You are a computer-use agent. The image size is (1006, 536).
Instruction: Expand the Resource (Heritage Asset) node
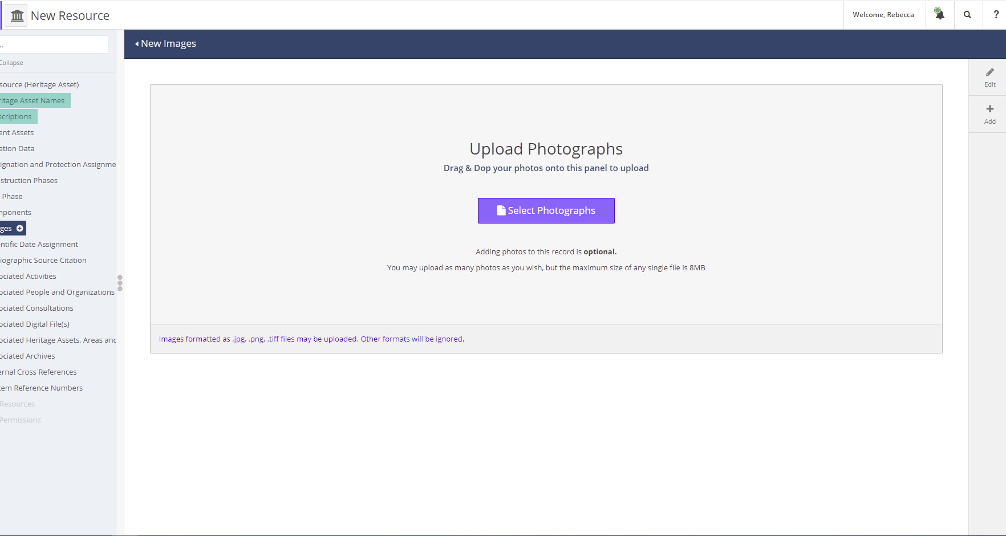pos(40,84)
